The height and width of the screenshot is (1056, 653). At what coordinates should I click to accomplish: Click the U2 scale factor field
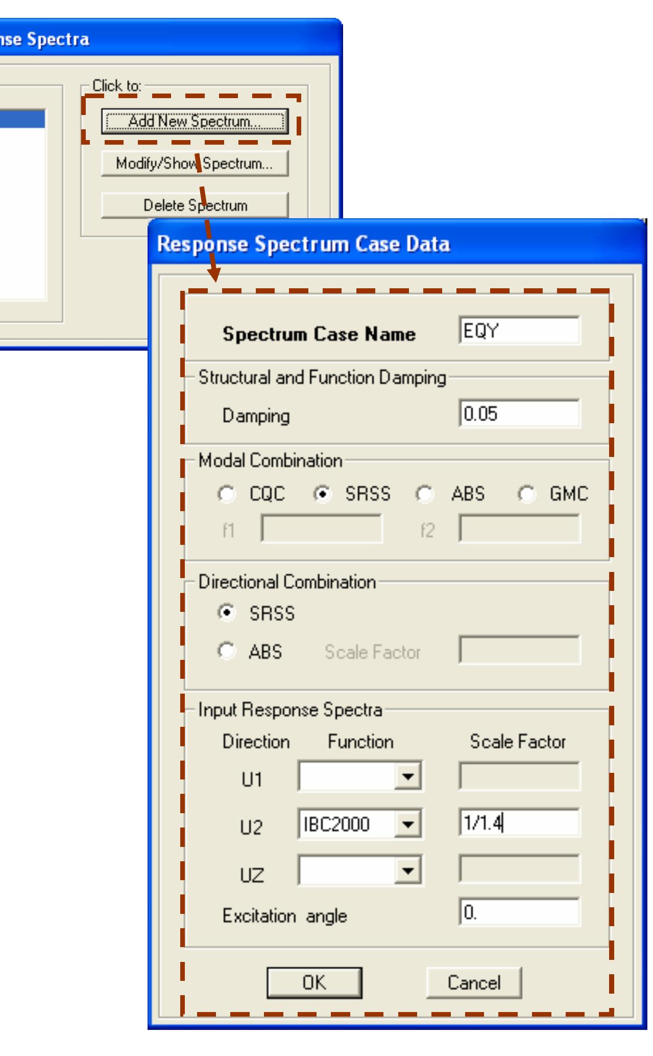tap(519, 823)
